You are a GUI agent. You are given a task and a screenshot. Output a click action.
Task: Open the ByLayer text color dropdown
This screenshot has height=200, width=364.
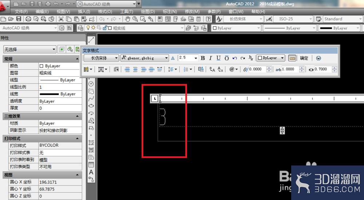271,58
